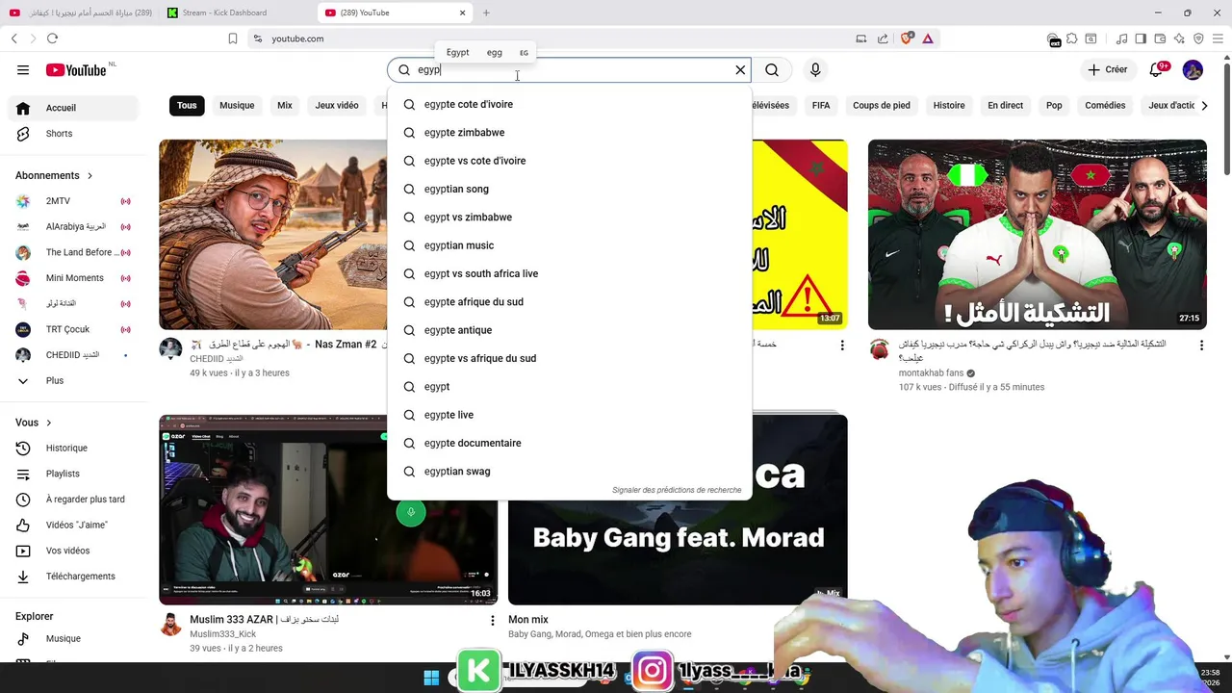Click the browser address bar
Screen dimensions: 1232x693
[x=558, y=38]
